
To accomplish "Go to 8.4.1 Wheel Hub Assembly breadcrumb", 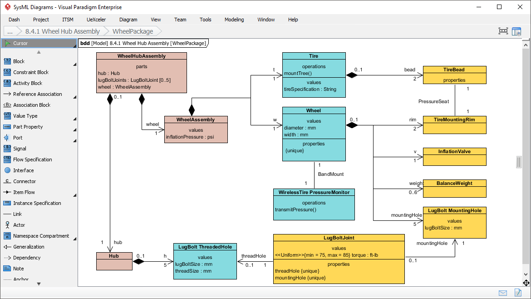I will point(63,31).
